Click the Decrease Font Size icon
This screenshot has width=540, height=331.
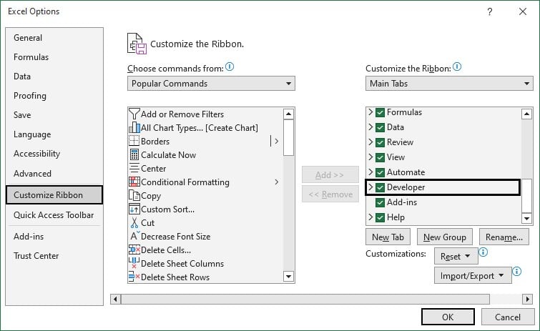point(134,236)
